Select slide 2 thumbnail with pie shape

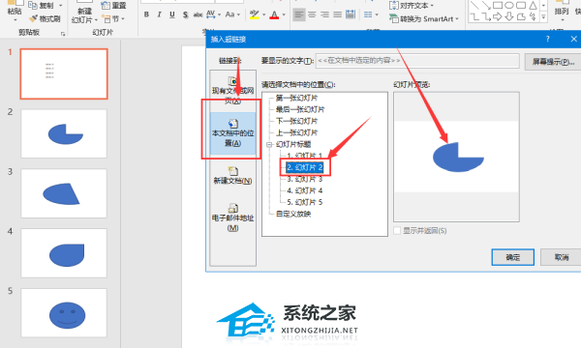pyautogui.click(x=64, y=133)
